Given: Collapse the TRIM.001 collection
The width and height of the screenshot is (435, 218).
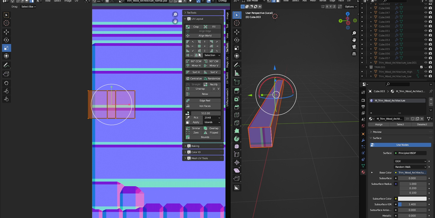Looking at the screenshot, I should (x=367, y=67).
